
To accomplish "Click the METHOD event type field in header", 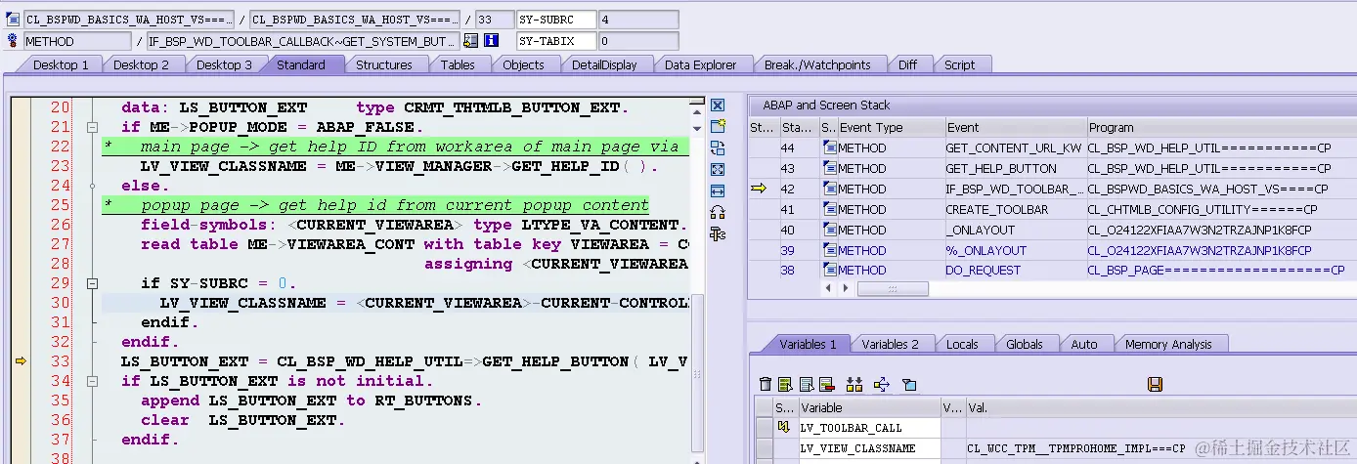I will pos(76,41).
